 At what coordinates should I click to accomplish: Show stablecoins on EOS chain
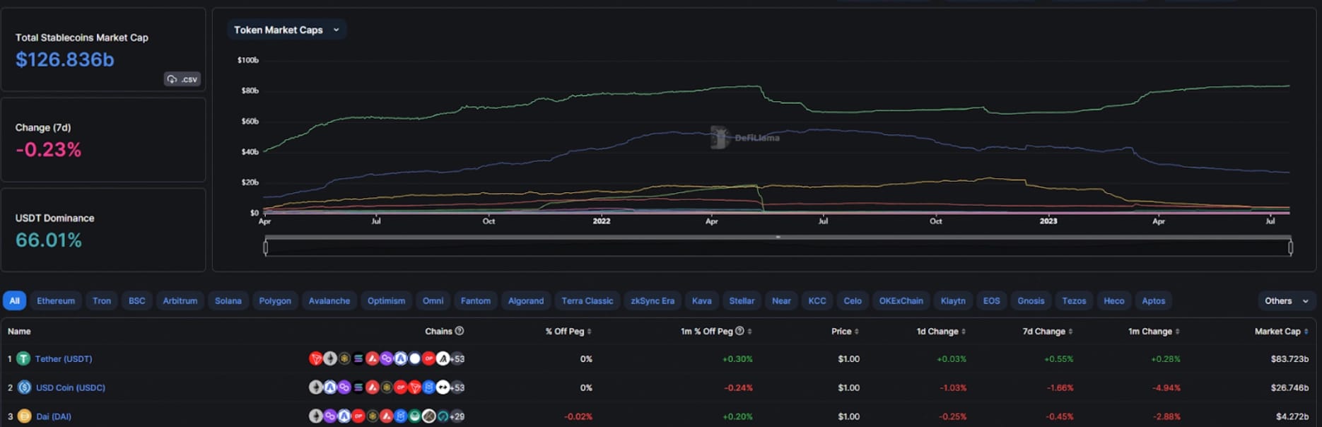992,300
